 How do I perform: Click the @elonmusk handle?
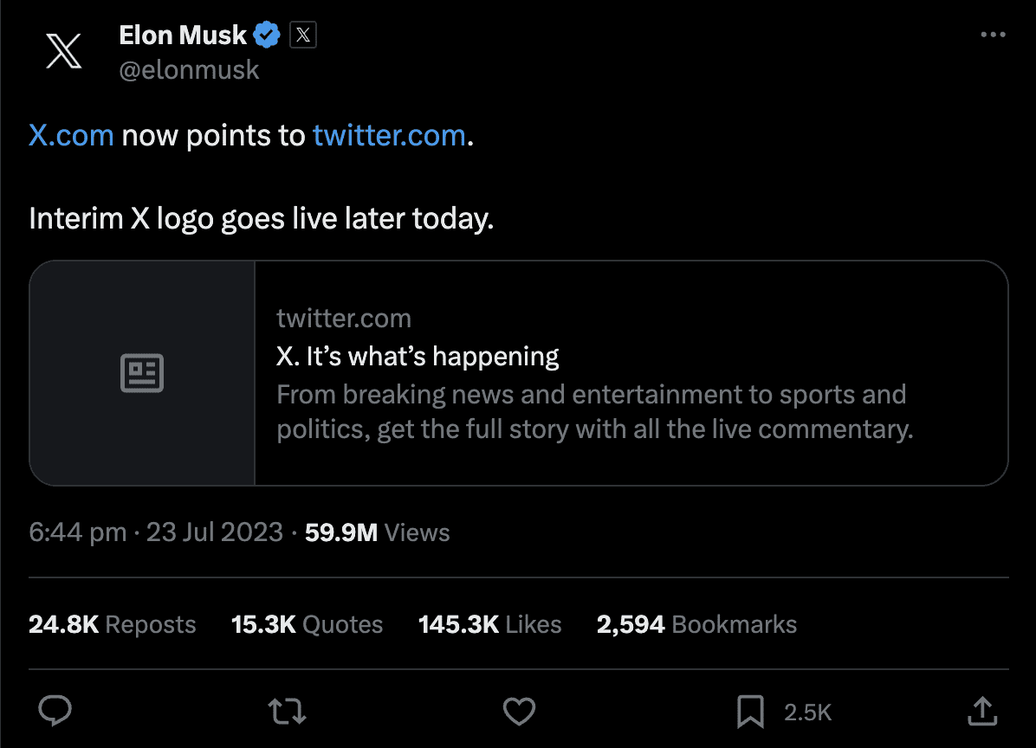tap(189, 70)
